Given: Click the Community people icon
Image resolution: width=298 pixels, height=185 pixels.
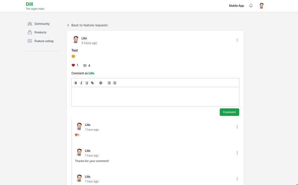Looking at the screenshot, I should coord(30,24).
